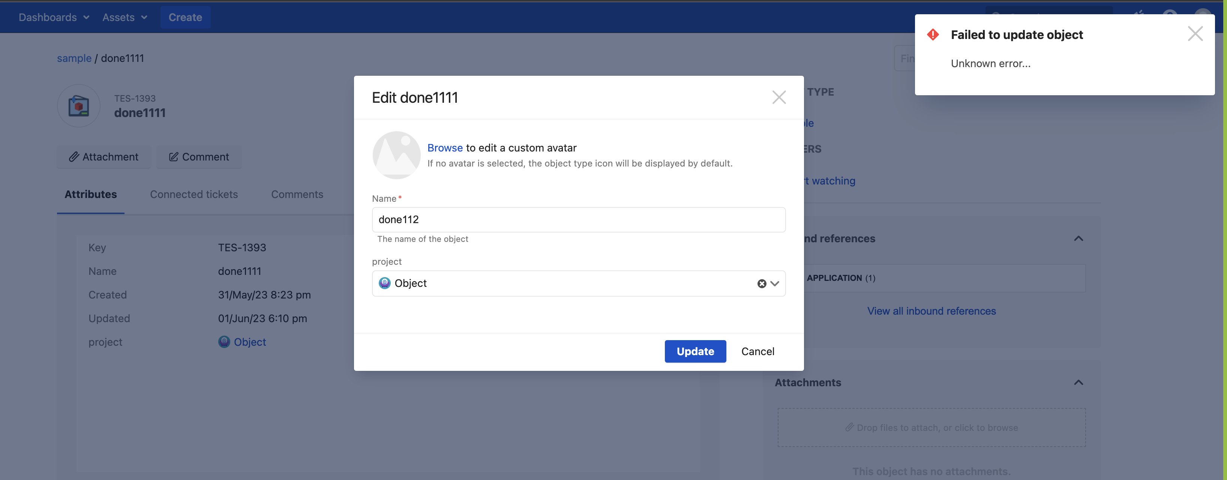This screenshot has width=1227, height=480.
Task: Open the Object link in attributes
Action: click(250, 342)
